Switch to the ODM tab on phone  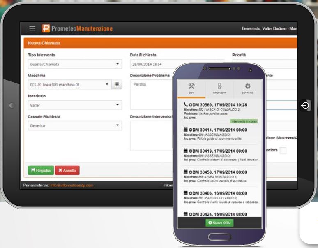191,88
